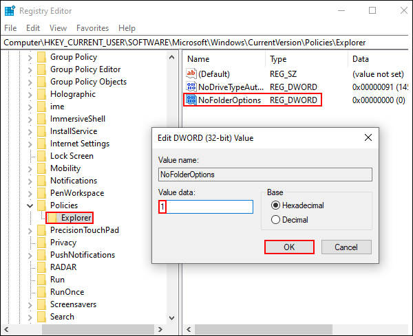
Task: Expand the Search tree node
Action: (30, 317)
